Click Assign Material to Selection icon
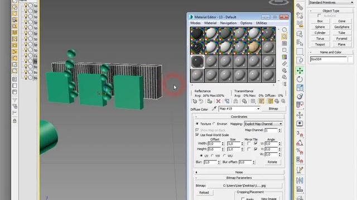This screenshot has height=200, width=357. click(210, 101)
